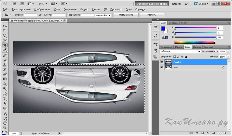Toggle lock image pixels
This screenshot has width=232, height=136.
tap(178, 57)
